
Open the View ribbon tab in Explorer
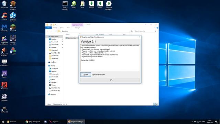[68, 28]
